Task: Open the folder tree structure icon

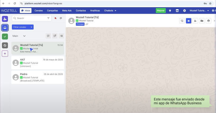Action: coord(61,36)
